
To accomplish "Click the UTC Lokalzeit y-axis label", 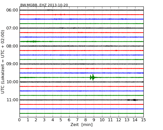I will click(3, 62).
